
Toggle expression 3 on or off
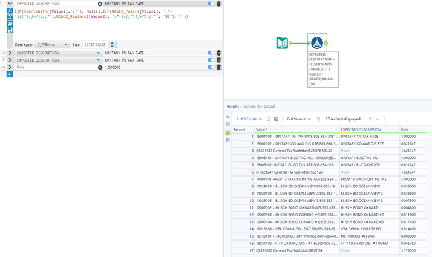(x=211, y=60)
